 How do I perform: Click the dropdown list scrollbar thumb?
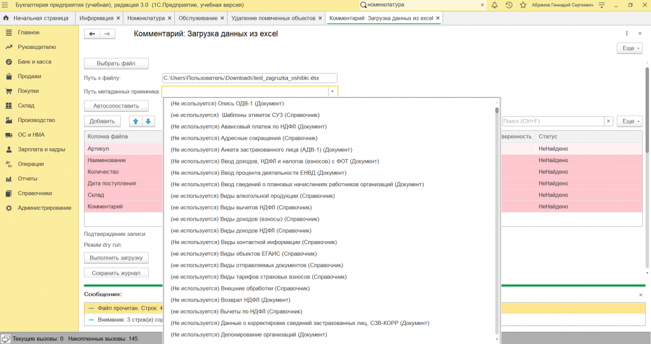(x=497, y=110)
